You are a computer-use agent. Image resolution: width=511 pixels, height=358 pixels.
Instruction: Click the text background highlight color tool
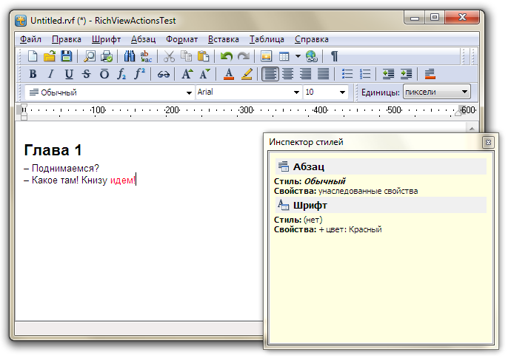(x=247, y=74)
